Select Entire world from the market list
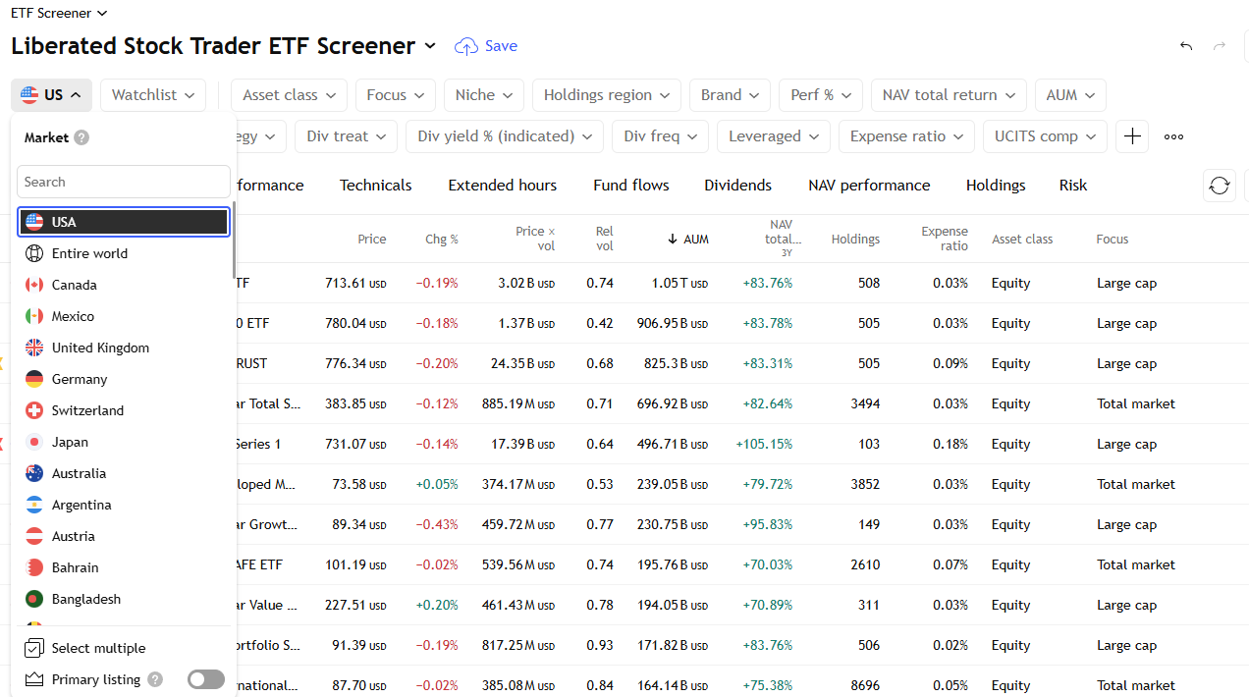Image resolution: width=1249 pixels, height=697 pixels. pos(124,253)
